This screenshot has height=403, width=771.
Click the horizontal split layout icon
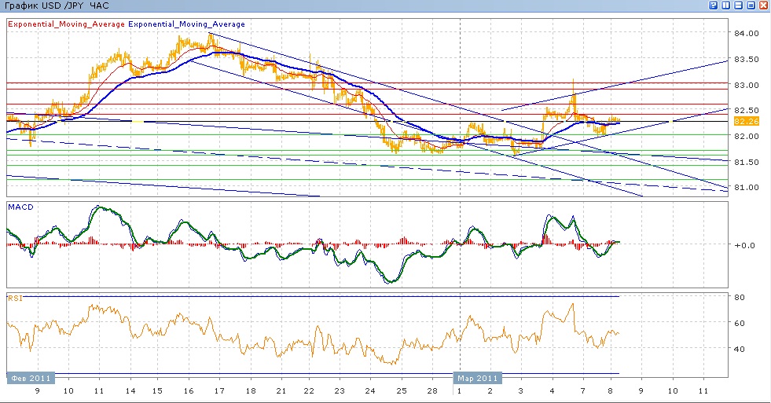[738, 5]
